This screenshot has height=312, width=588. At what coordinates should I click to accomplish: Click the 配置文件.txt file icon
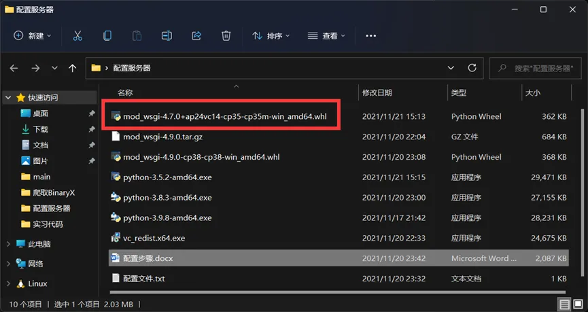(116, 278)
